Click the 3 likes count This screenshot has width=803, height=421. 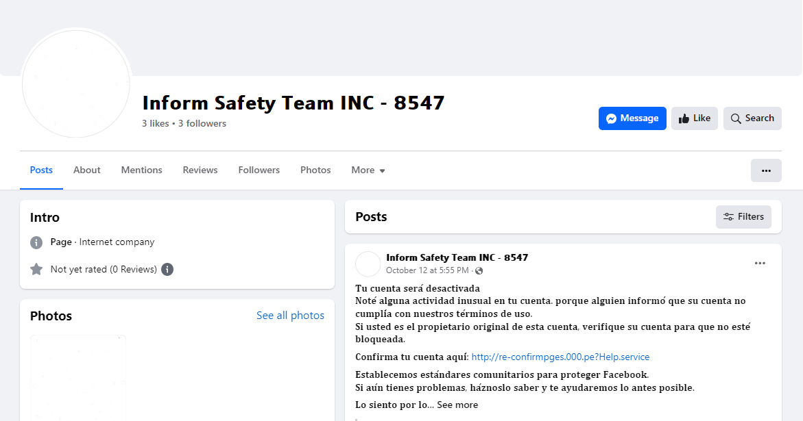tap(155, 123)
